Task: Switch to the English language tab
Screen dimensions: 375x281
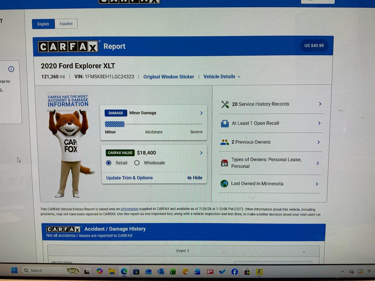Action: [x=43, y=24]
